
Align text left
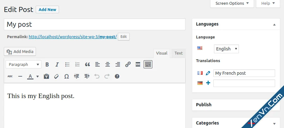click(x=98, y=64)
